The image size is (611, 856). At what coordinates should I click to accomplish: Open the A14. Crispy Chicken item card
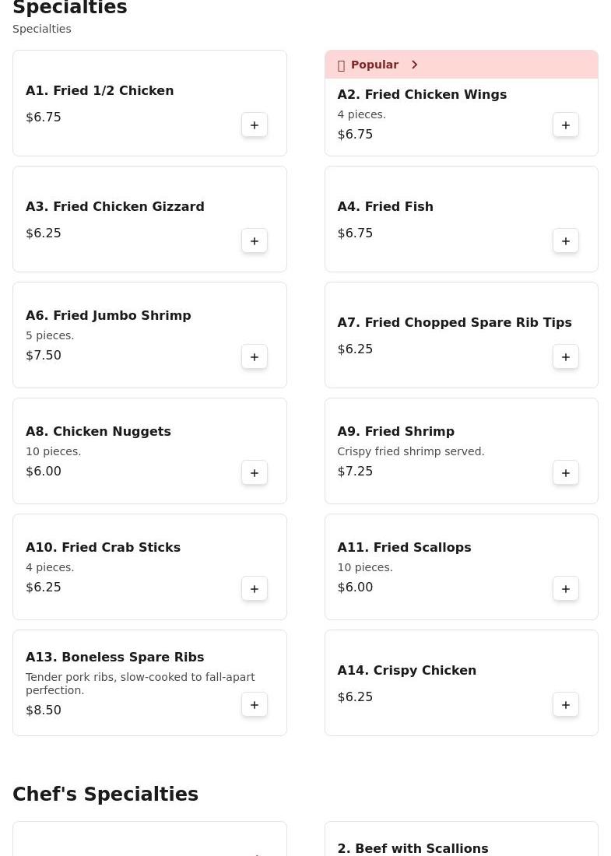462,683
